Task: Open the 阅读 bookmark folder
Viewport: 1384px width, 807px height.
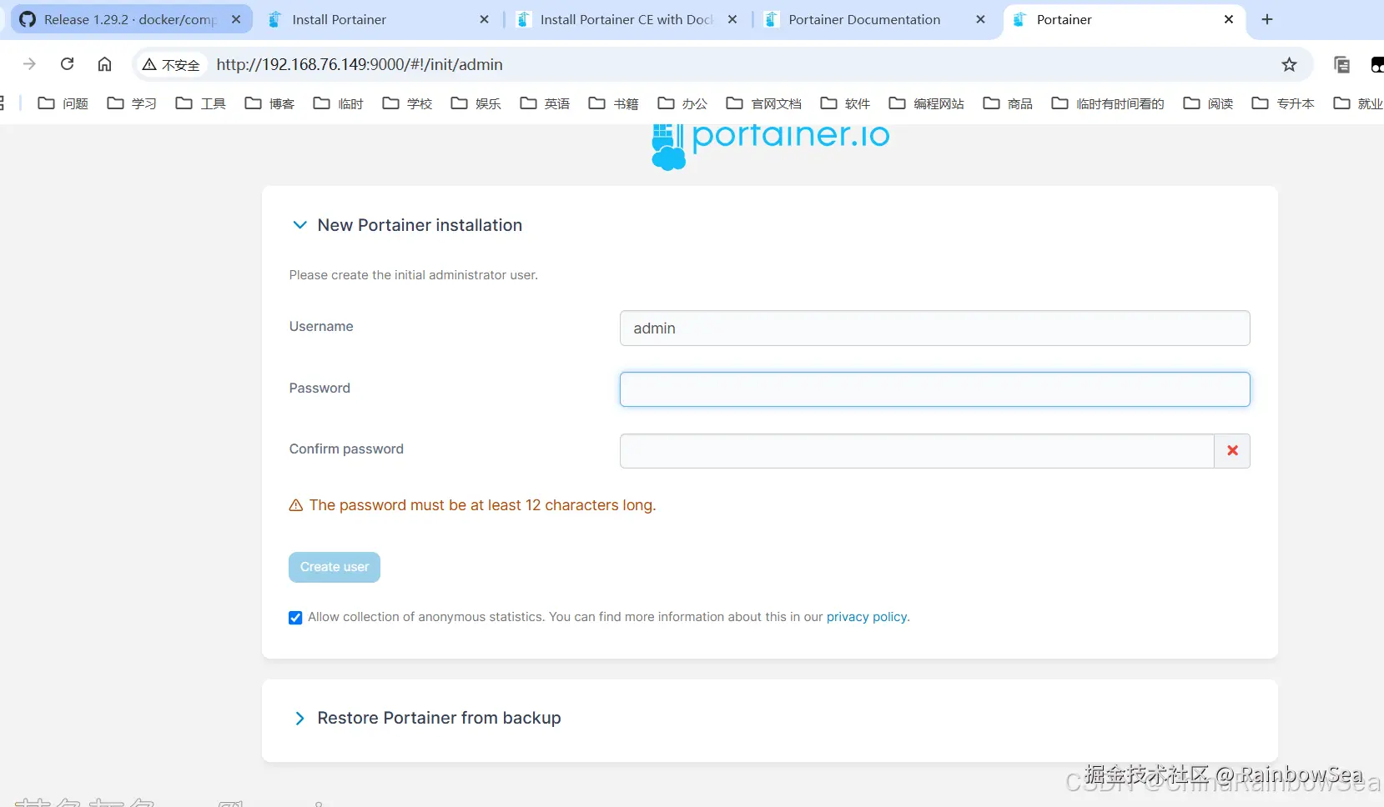Action: pos(1209,103)
